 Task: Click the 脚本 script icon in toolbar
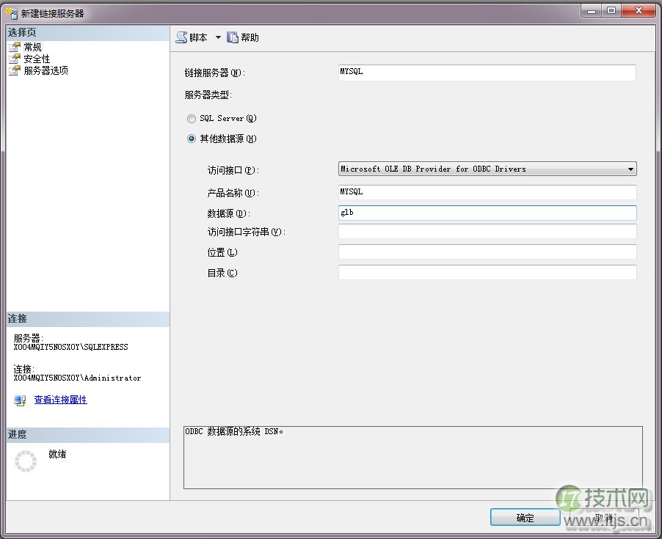[181, 37]
